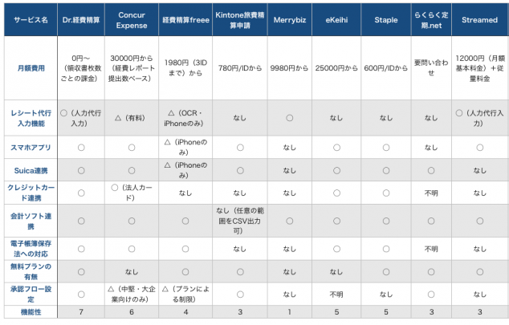509x325 pixels.
Task: Select △(iPhoneのみ) in the スマホアプリ row
Action: coord(185,148)
